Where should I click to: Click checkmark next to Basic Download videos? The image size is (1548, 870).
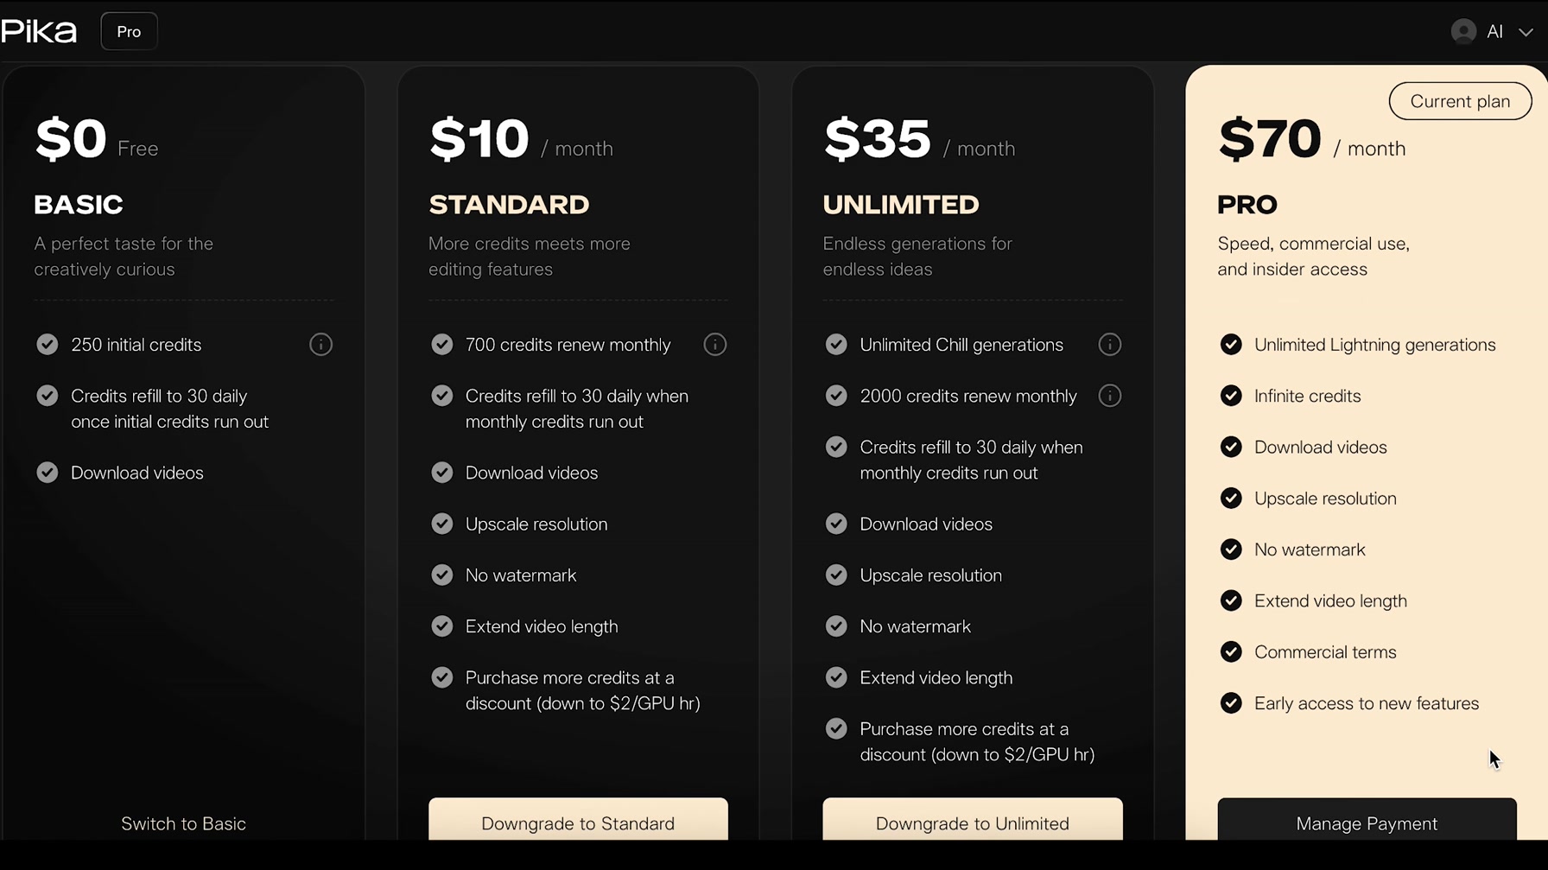coord(48,473)
